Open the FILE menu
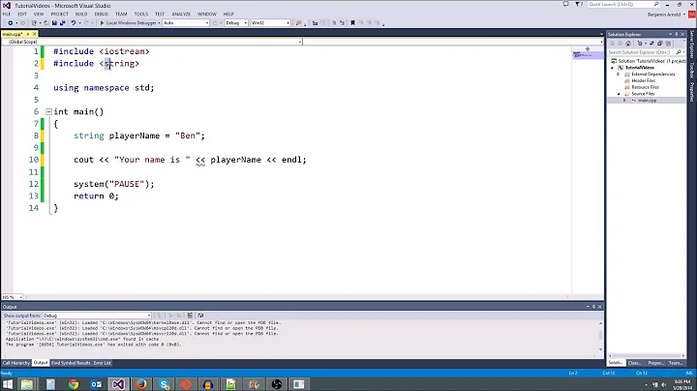Image resolution: width=697 pixels, height=391 pixels. (x=7, y=15)
